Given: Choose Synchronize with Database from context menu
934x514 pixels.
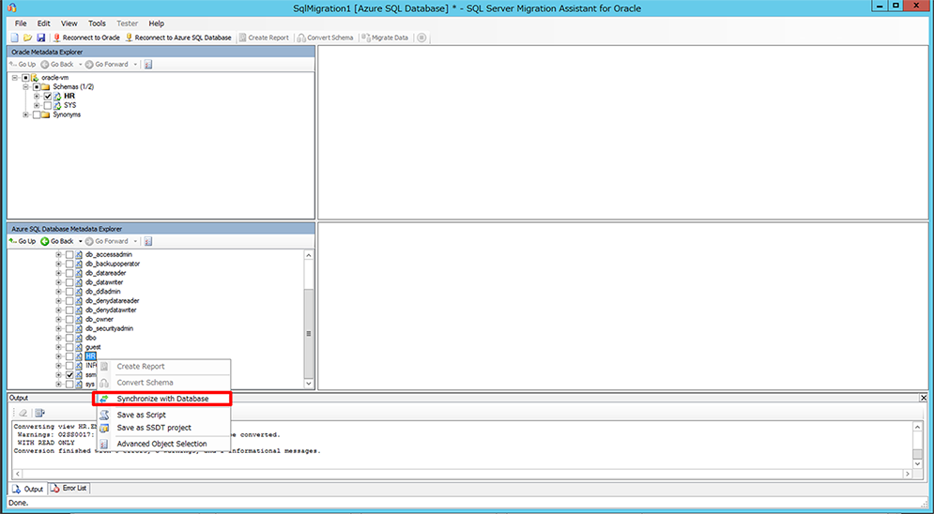Looking at the screenshot, I should (162, 399).
